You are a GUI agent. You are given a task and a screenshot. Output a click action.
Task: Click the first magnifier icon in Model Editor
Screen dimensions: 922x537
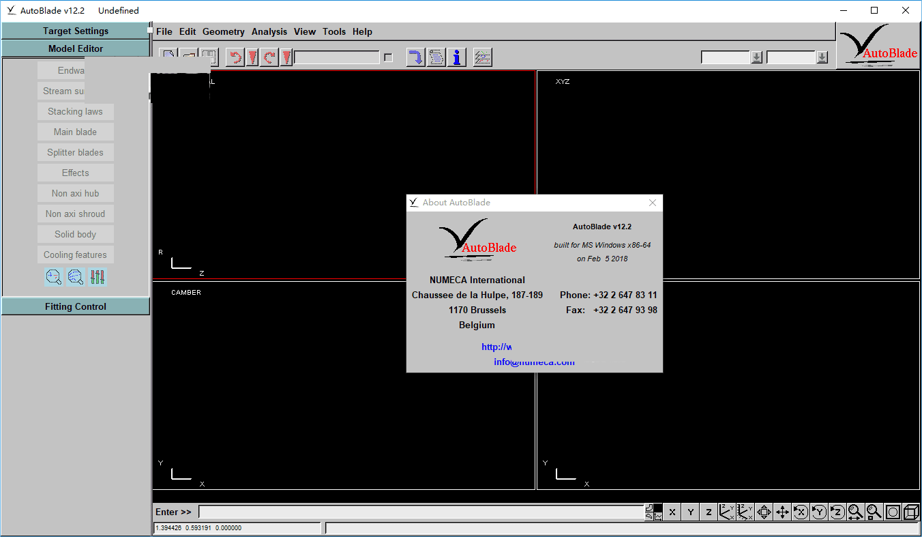(x=54, y=276)
